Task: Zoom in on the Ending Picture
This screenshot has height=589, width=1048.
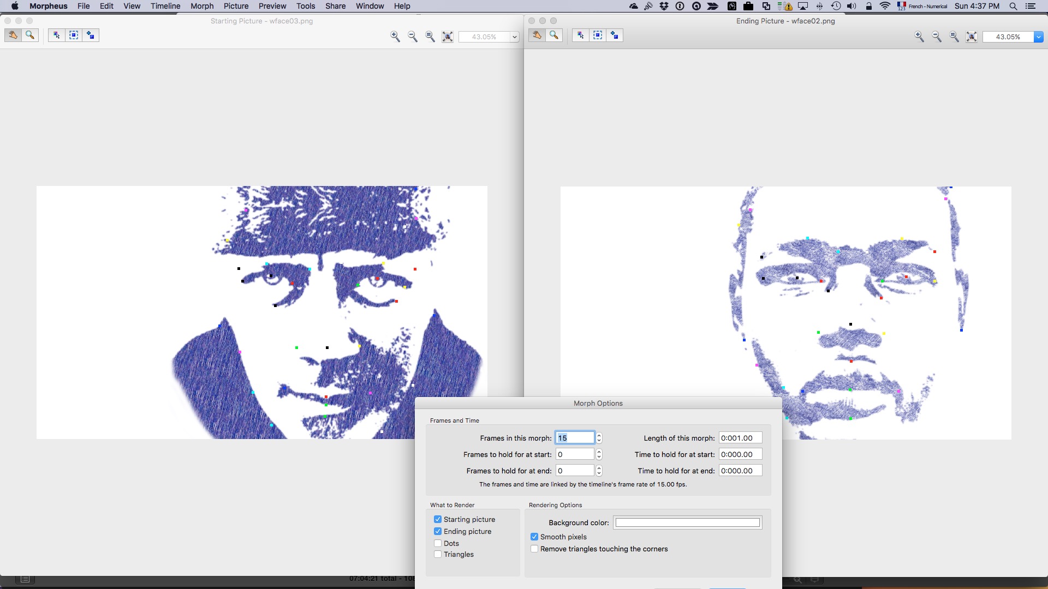Action: point(919,37)
